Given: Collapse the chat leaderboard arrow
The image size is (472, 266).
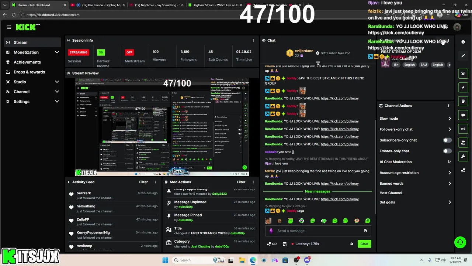Looking at the screenshot, I should [x=318, y=64].
